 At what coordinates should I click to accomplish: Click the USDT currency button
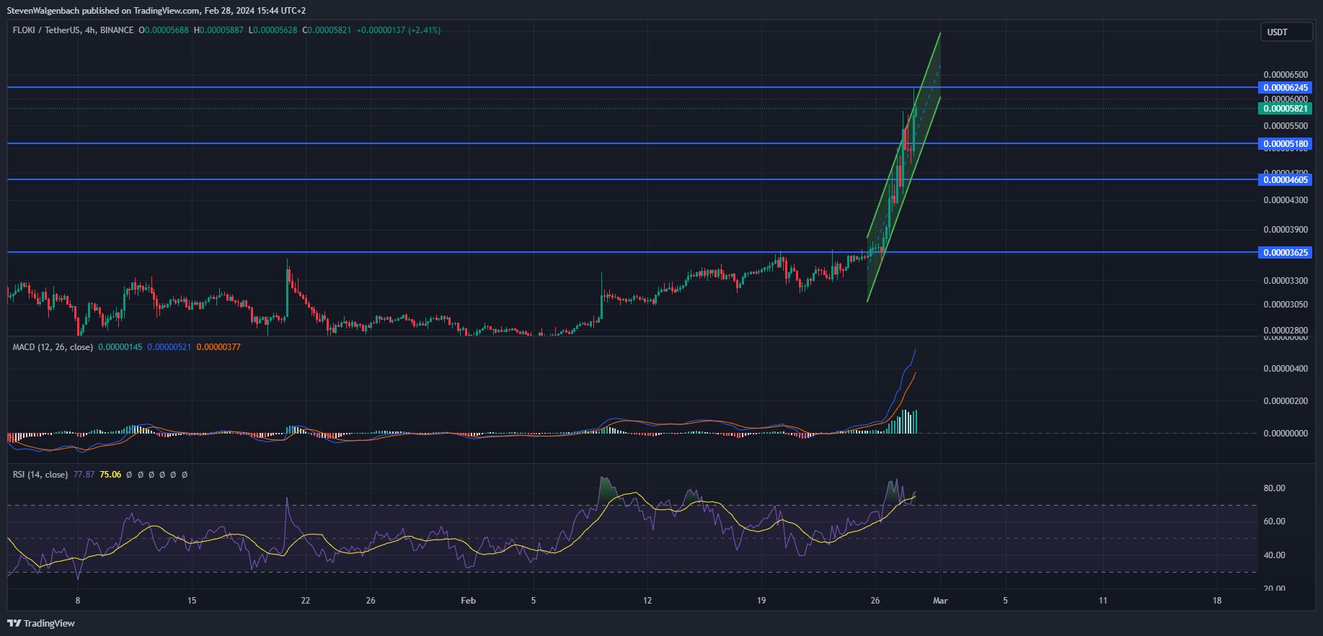[1287, 32]
